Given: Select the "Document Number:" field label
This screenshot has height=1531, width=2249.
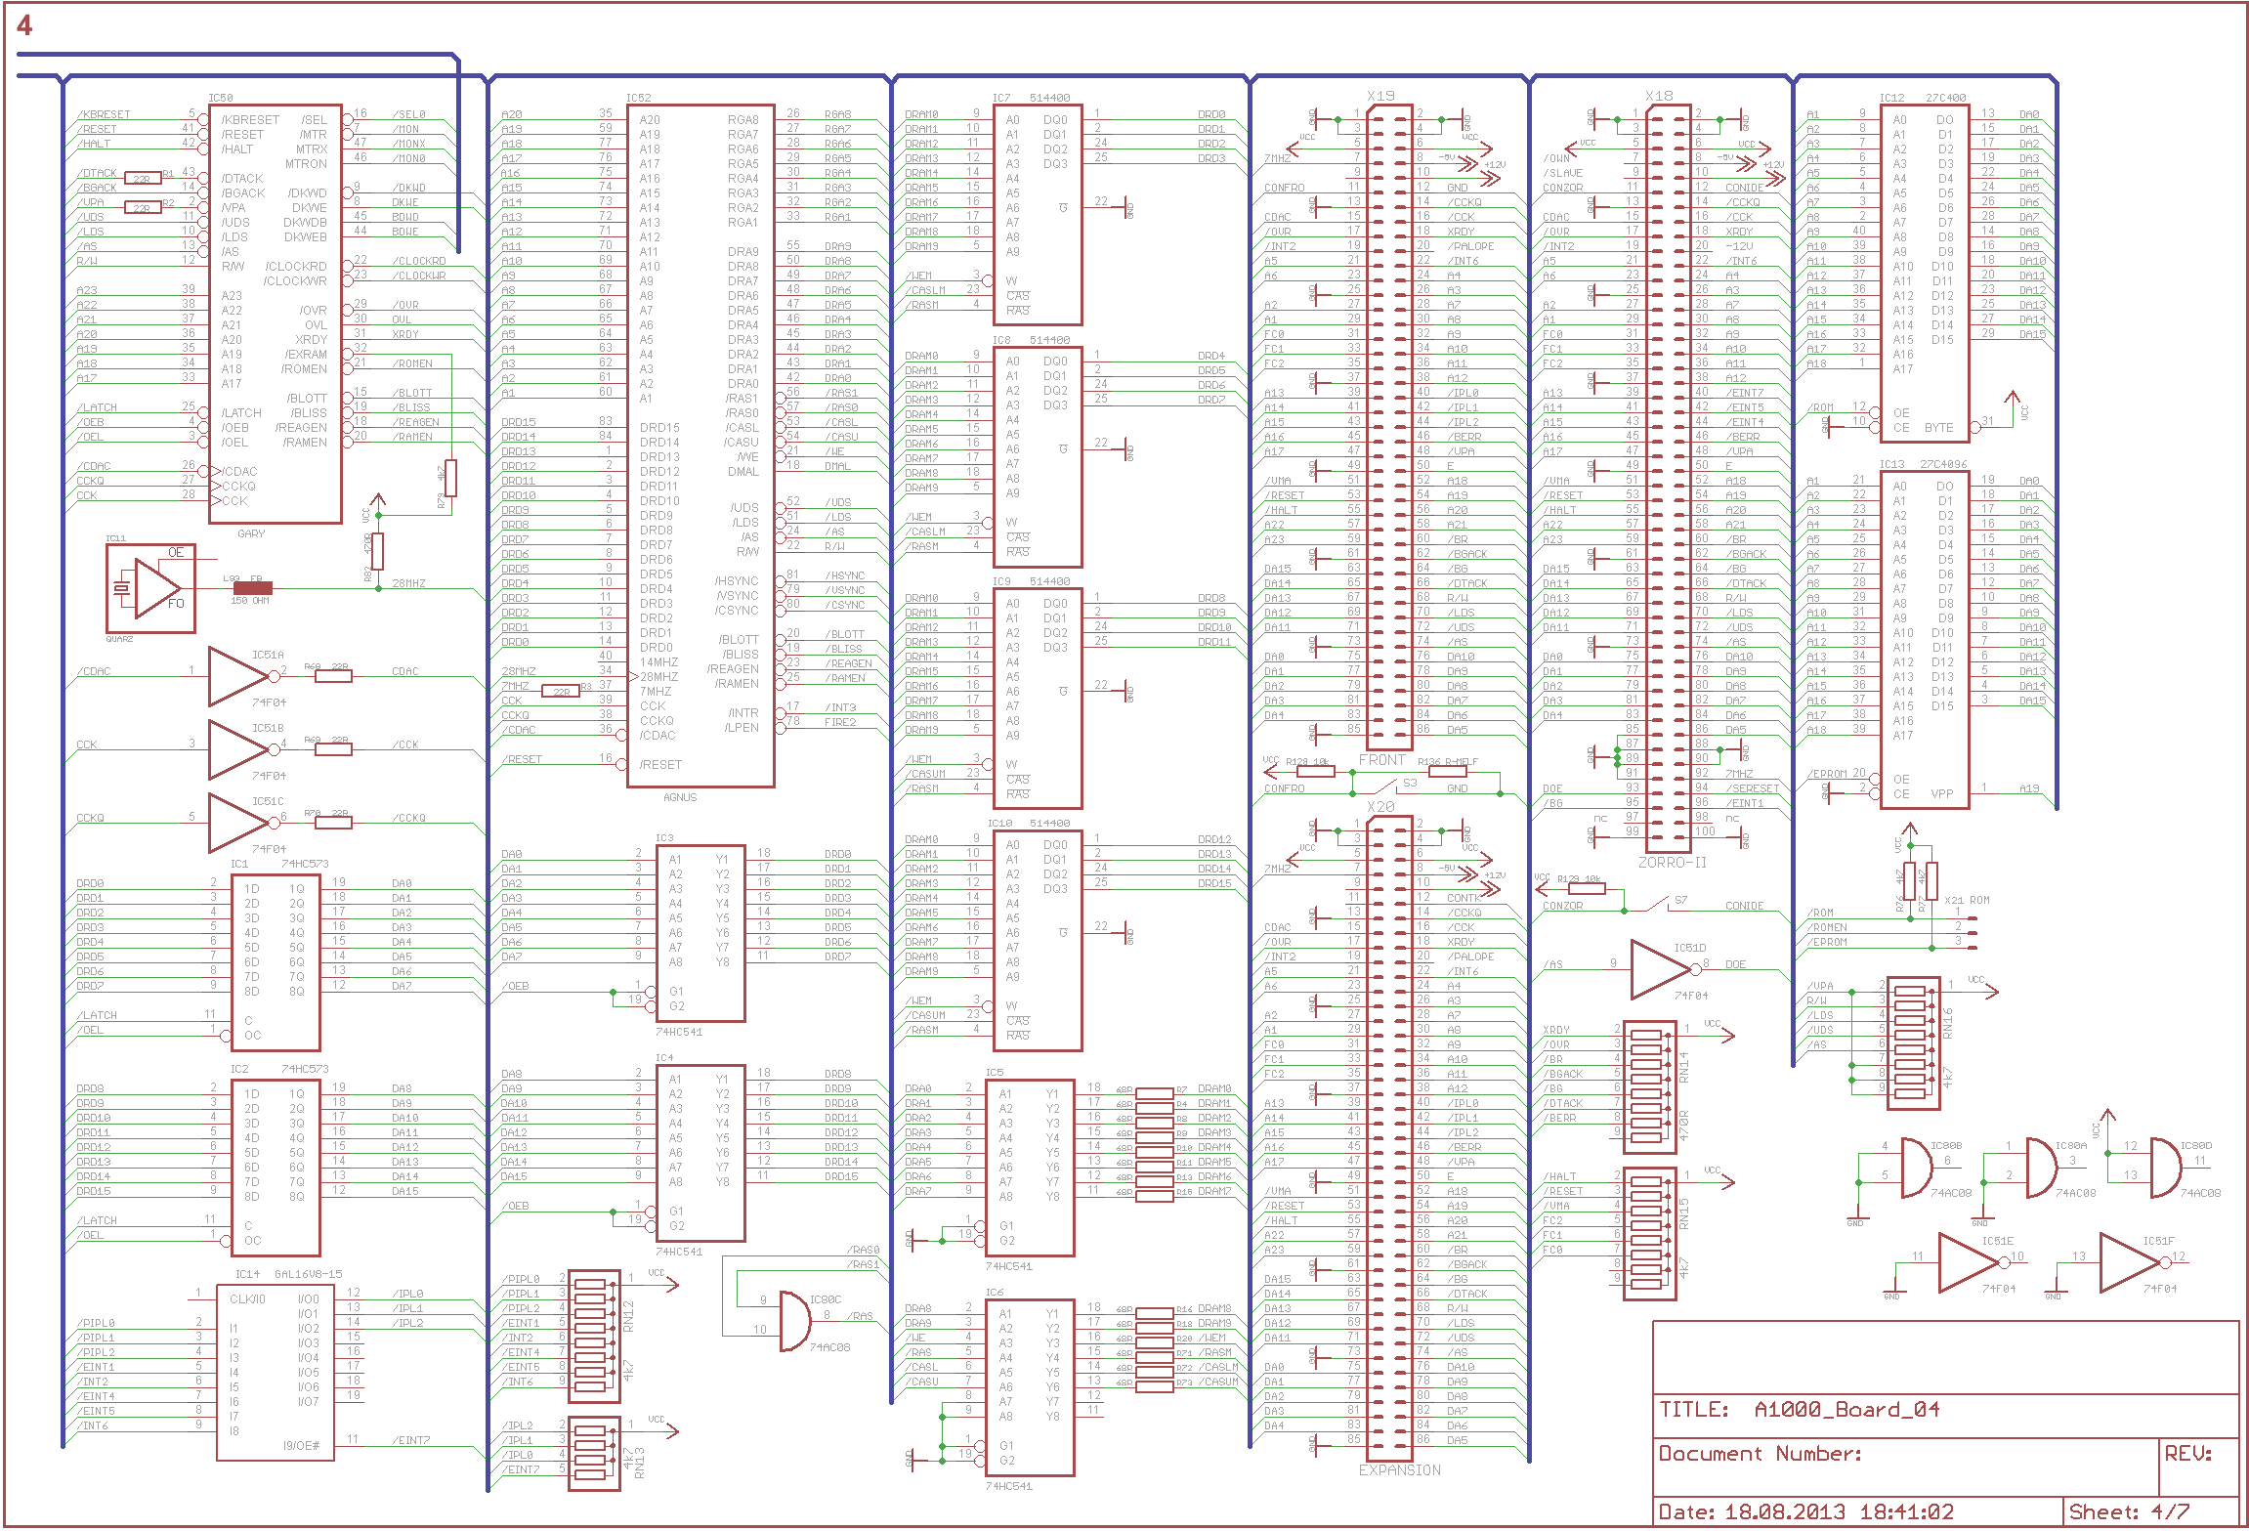Looking at the screenshot, I should 1760,1453.
